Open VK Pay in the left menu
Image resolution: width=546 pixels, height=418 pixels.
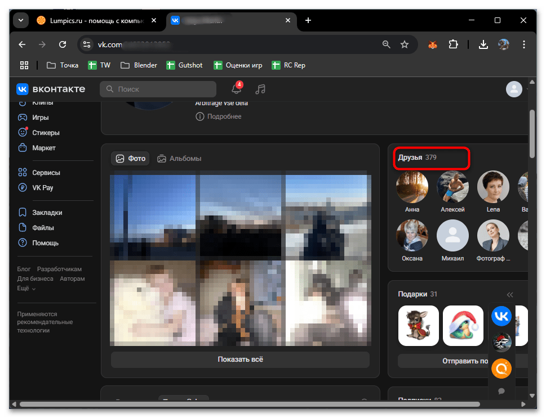click(x=35, y=188)
